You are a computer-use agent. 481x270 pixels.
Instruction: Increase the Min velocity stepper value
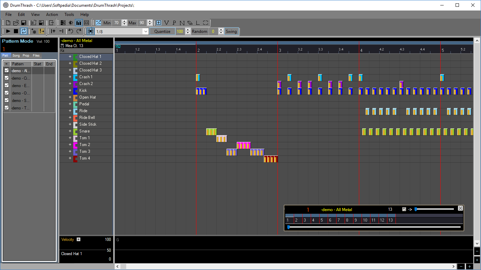tap(124, 21)
